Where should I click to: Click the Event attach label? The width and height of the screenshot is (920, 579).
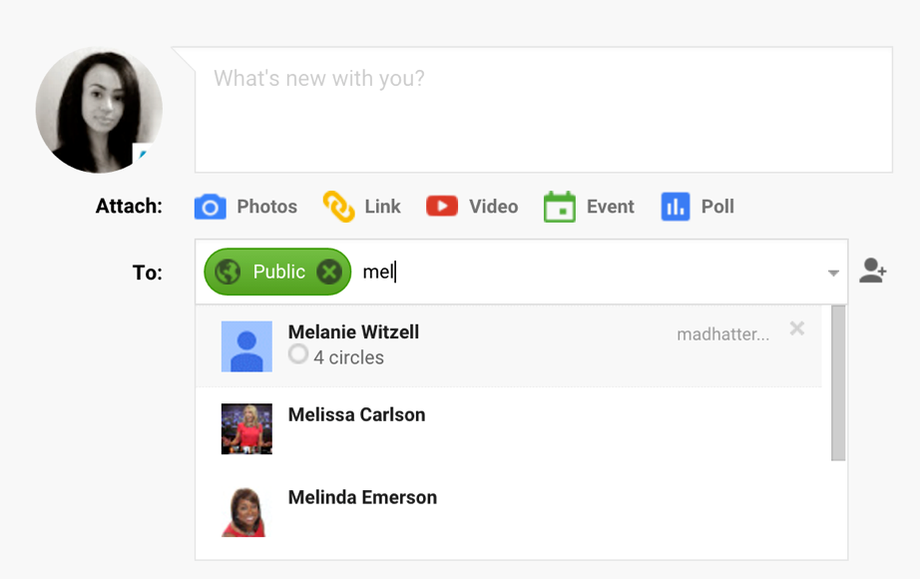pyautogui.click(x=610, y=207)
